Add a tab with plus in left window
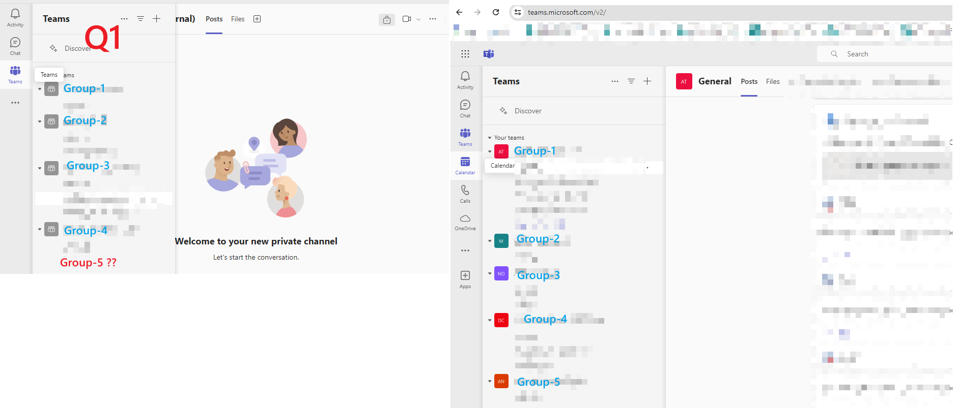The width and height of the screenshot is (957, 408). point(257,19)
